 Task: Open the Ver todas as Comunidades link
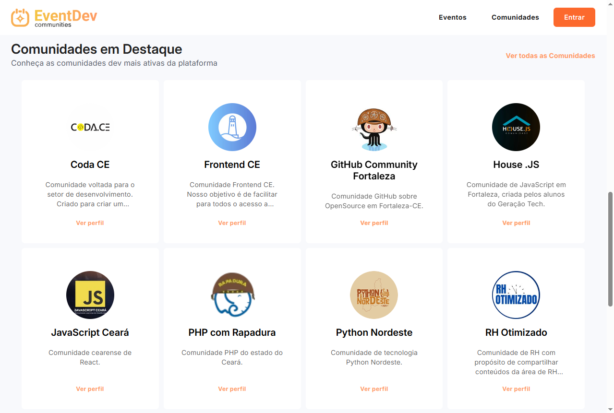[x=550, y=56]
